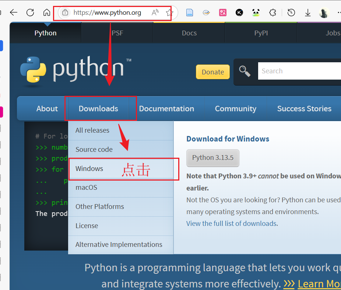Add this page to favorites star
This screenshot has width=341, height=290.
pyautogui.click(x=169, y=13)
